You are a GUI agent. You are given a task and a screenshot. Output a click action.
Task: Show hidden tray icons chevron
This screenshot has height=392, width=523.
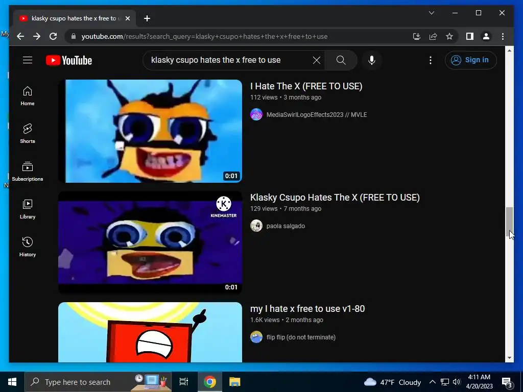click(432, 382)
